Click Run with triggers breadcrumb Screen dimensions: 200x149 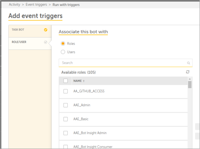coord(66,5)
